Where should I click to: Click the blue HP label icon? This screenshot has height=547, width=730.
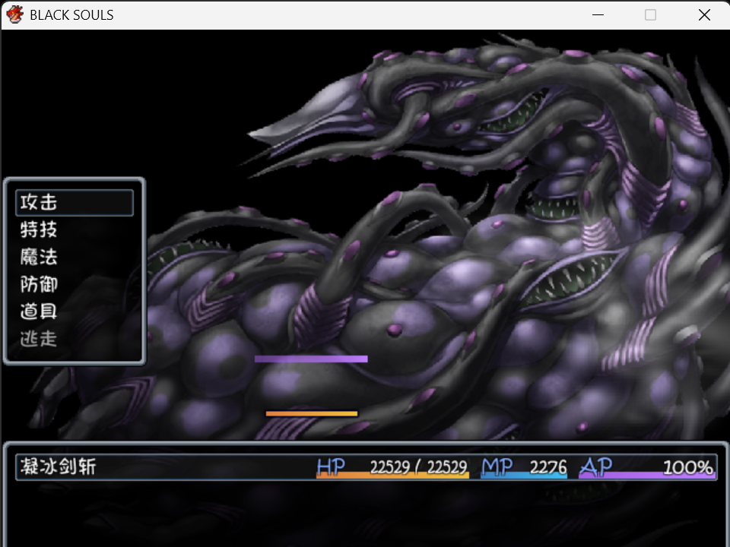point(331,466)
